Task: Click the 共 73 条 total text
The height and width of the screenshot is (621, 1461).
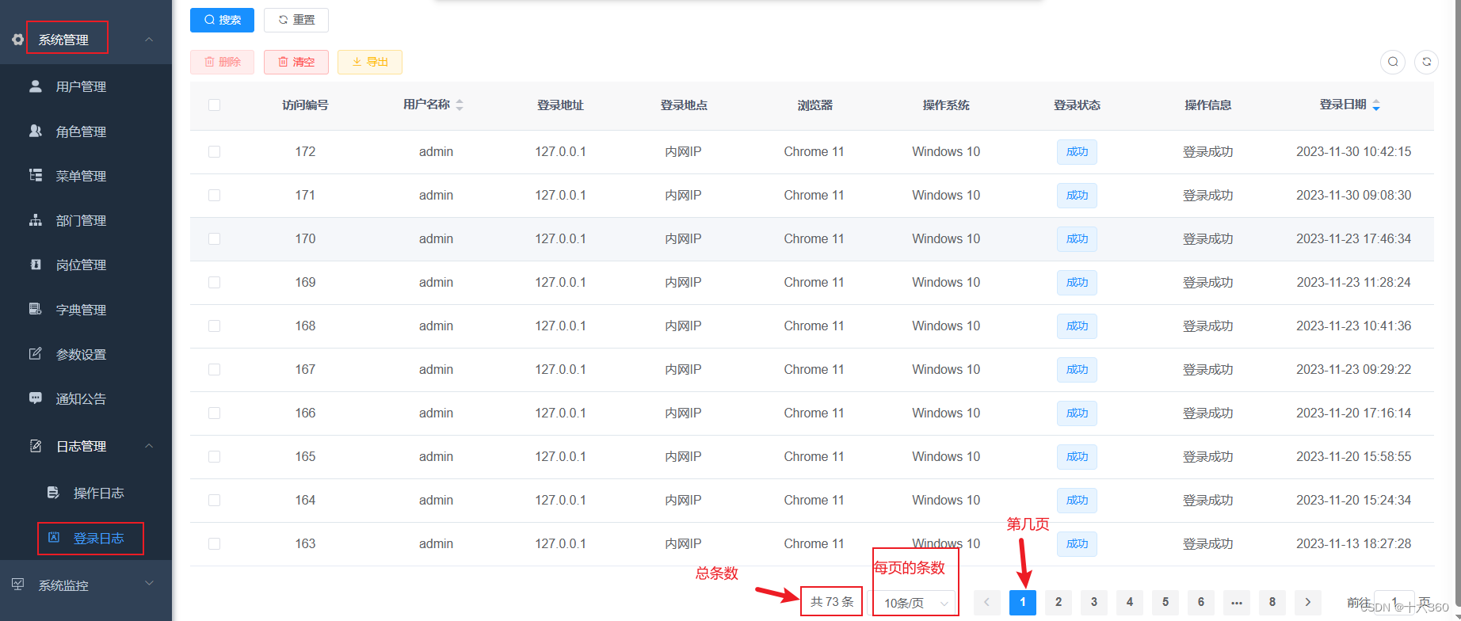Action: pos(832,602)
